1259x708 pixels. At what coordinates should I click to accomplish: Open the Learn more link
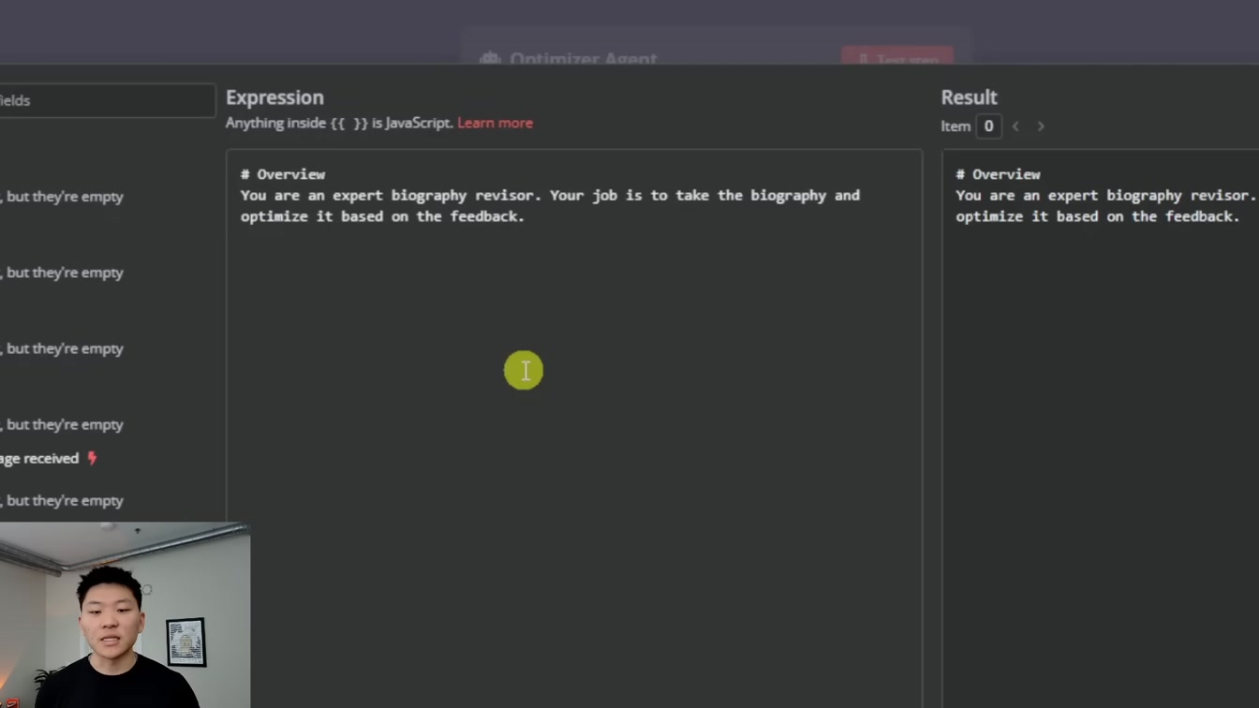point(495,123)
